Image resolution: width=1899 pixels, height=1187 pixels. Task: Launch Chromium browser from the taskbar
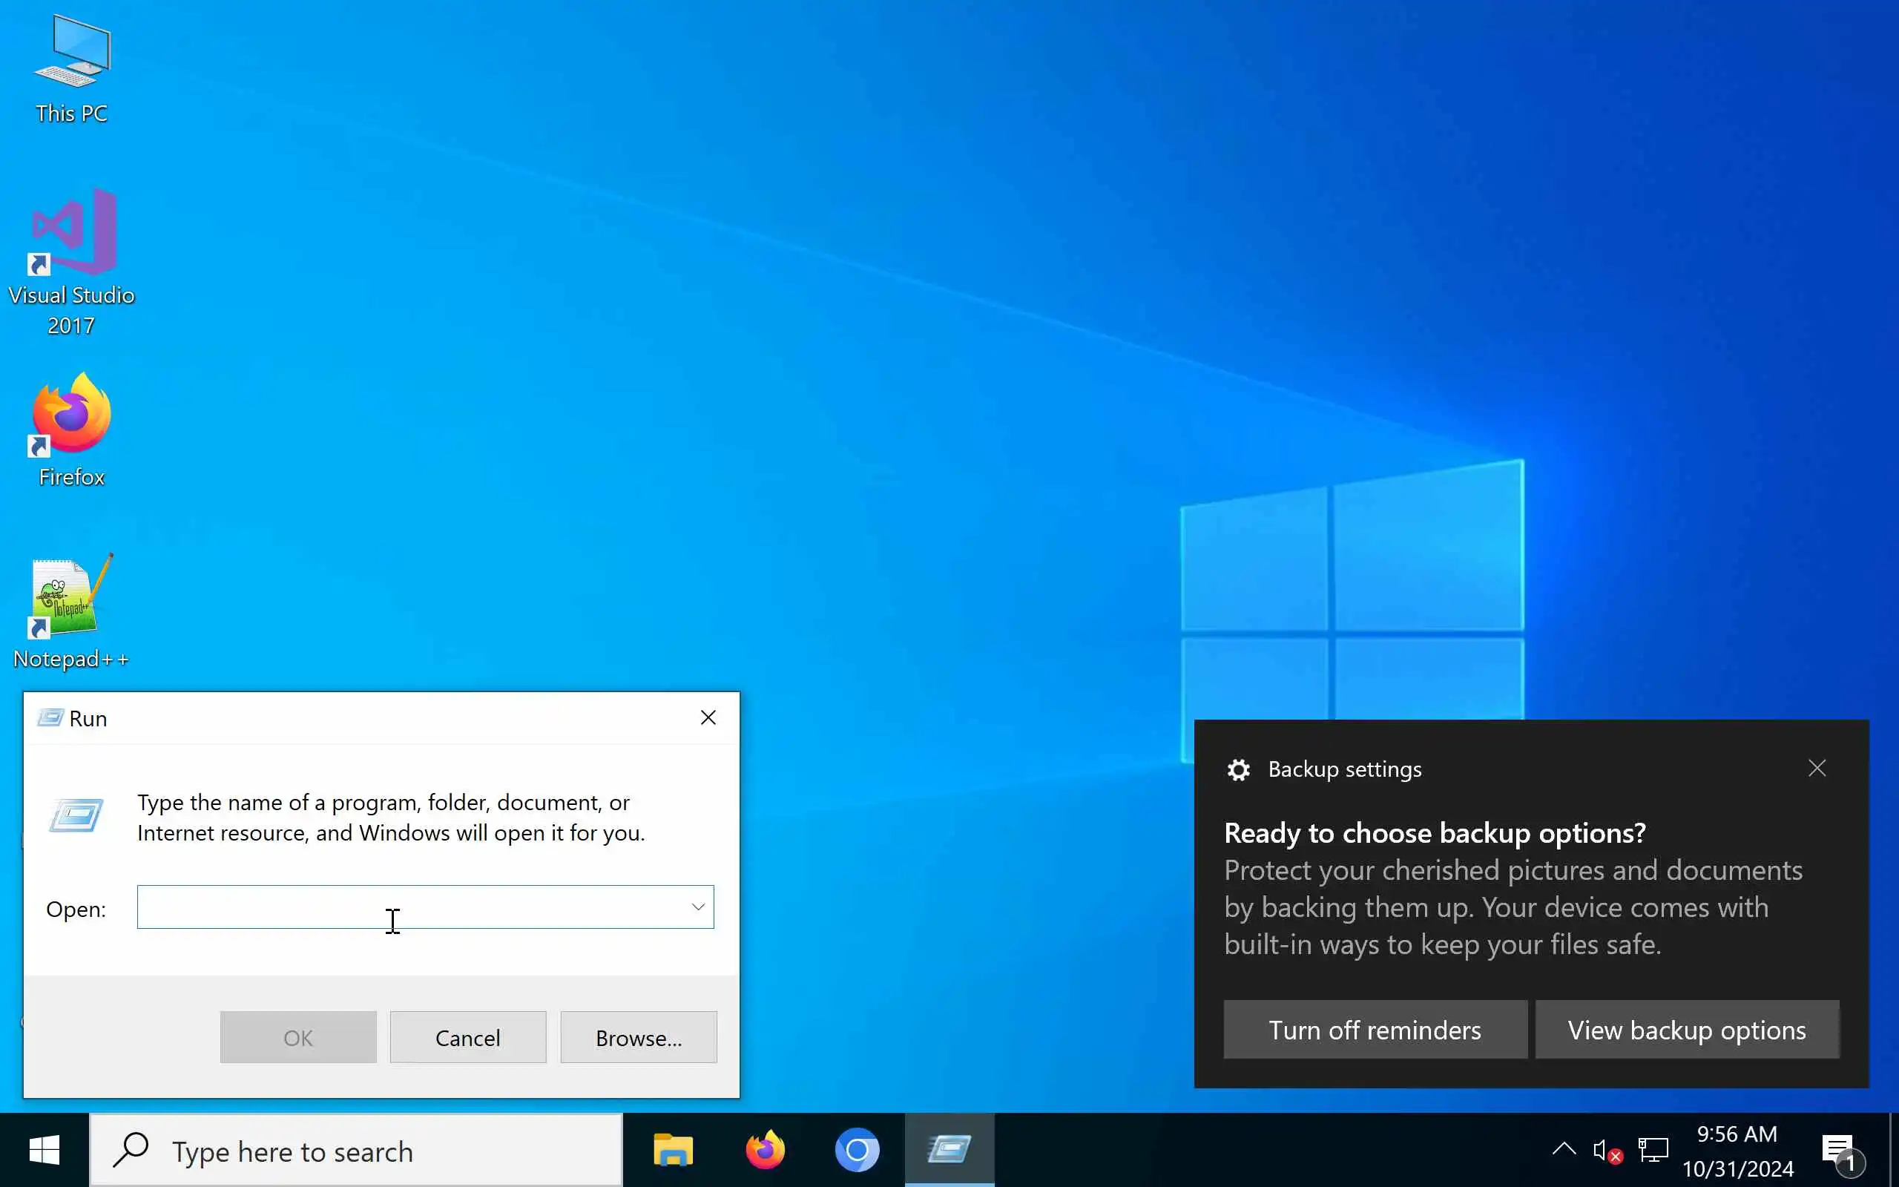pyautogui.click(x=857, y=1151)
